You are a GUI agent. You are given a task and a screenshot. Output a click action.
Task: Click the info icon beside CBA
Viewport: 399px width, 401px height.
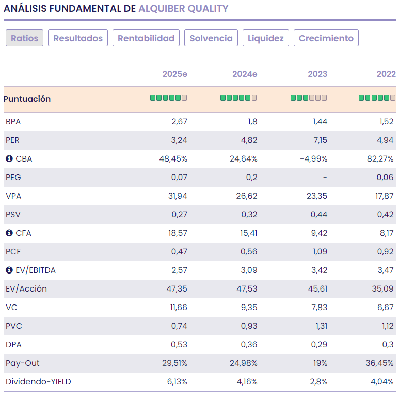(9, 159)
